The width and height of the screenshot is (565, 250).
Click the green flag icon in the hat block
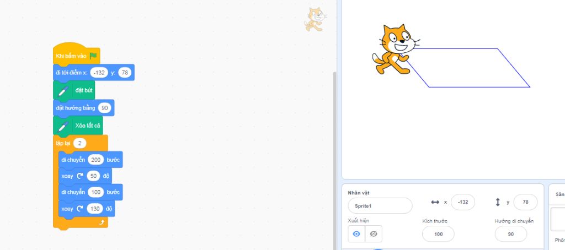(x=93, y=56)
